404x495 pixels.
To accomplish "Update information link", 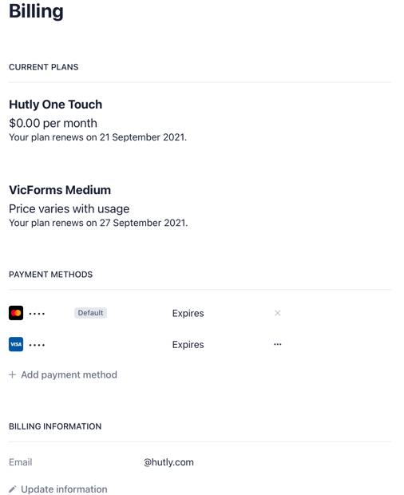I will coord(58,489).
